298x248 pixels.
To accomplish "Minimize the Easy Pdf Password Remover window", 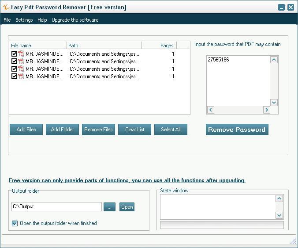I will [281, 8].
